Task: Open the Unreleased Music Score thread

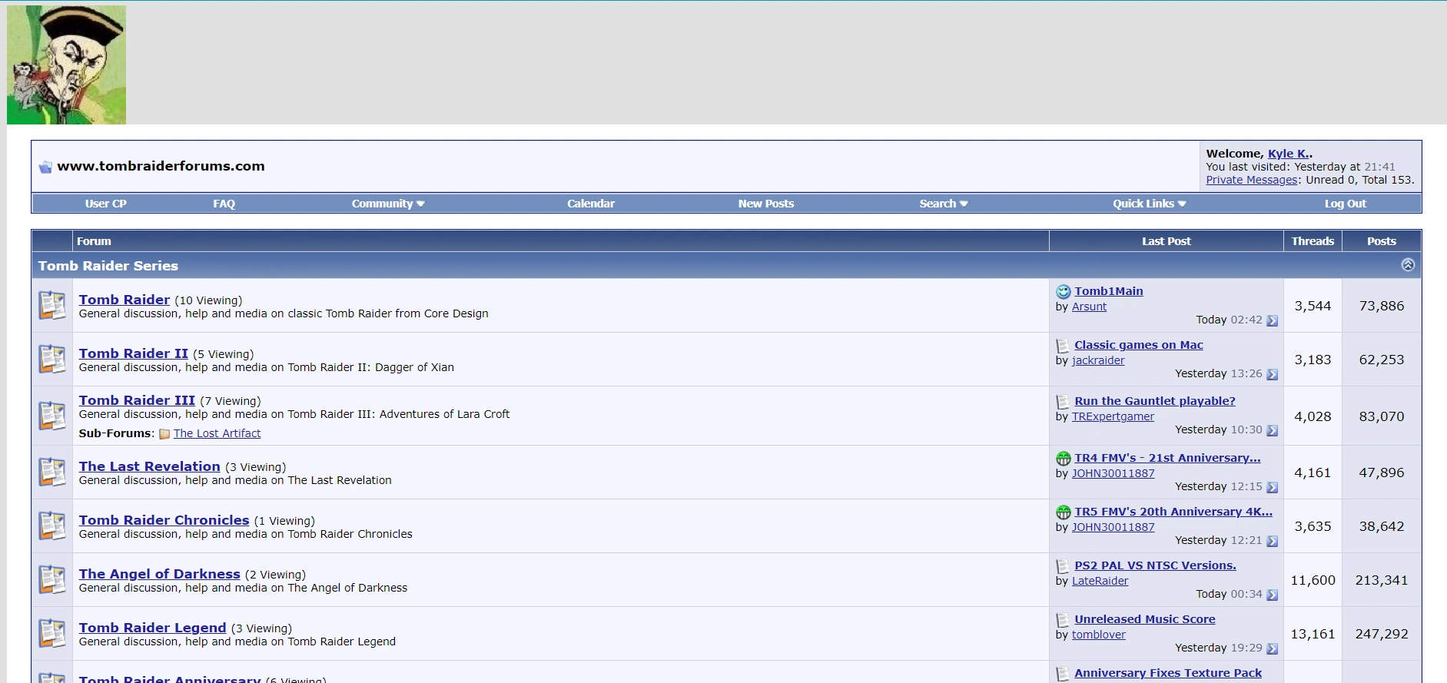Action: pos(1145,619)
